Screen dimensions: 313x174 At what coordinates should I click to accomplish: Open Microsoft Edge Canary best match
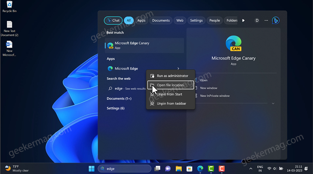144,45
